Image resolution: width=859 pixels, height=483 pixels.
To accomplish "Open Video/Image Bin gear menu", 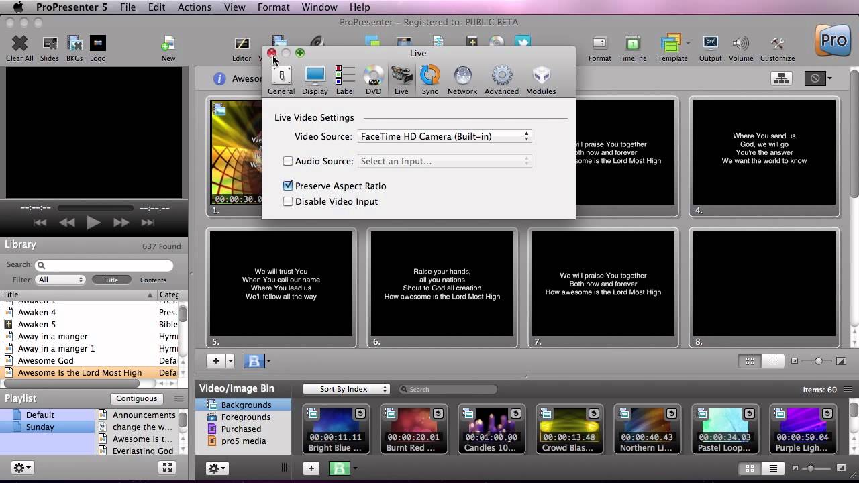I will pos(217,468).
